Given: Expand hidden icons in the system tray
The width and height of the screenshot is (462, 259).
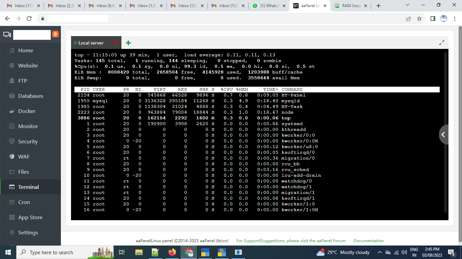Looking at the screenshot, I should [380, 252].
